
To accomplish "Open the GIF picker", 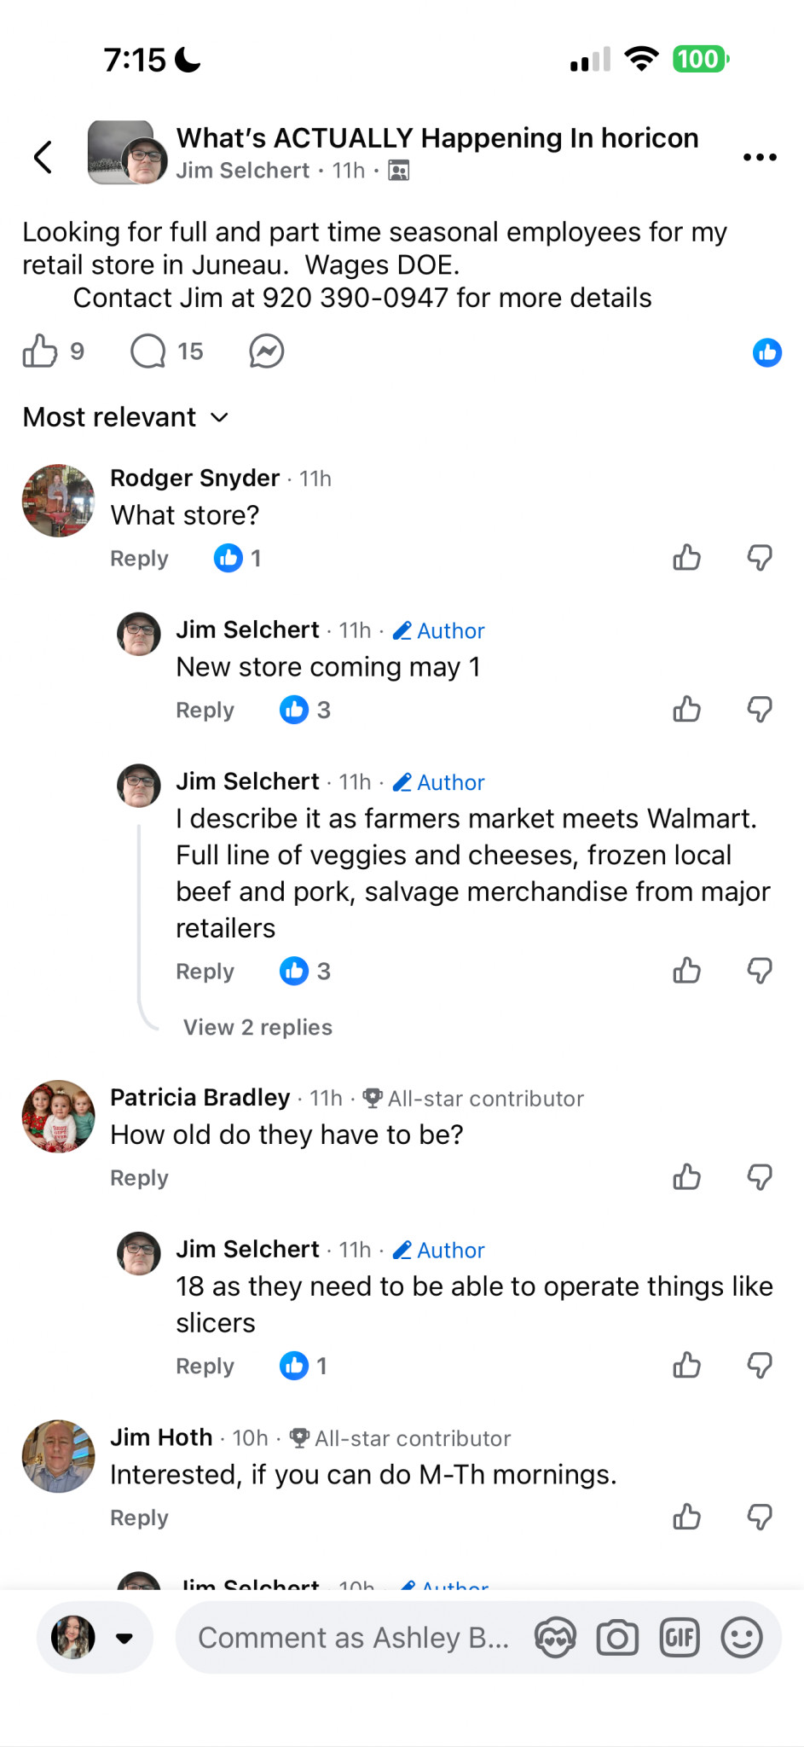I will [680, 1638].
